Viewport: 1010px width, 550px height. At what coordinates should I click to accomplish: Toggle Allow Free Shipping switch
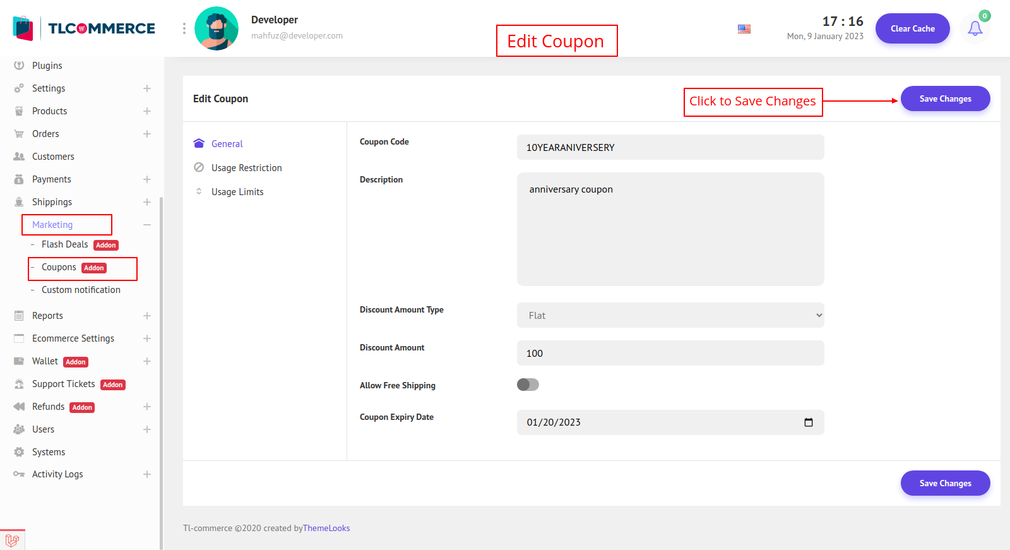(528, 385)
